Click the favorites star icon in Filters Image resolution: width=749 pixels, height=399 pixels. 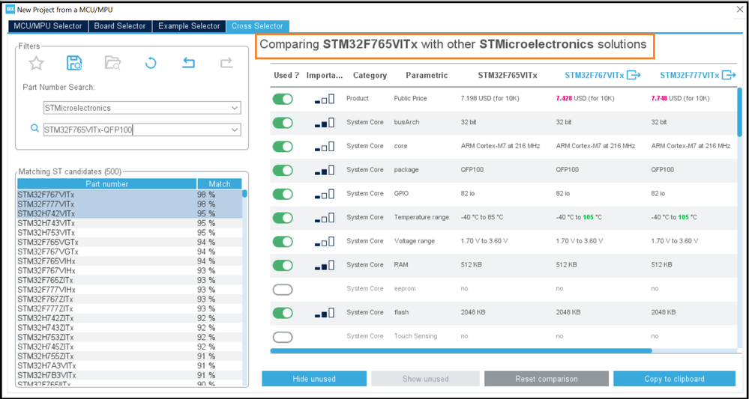(36, 63)
